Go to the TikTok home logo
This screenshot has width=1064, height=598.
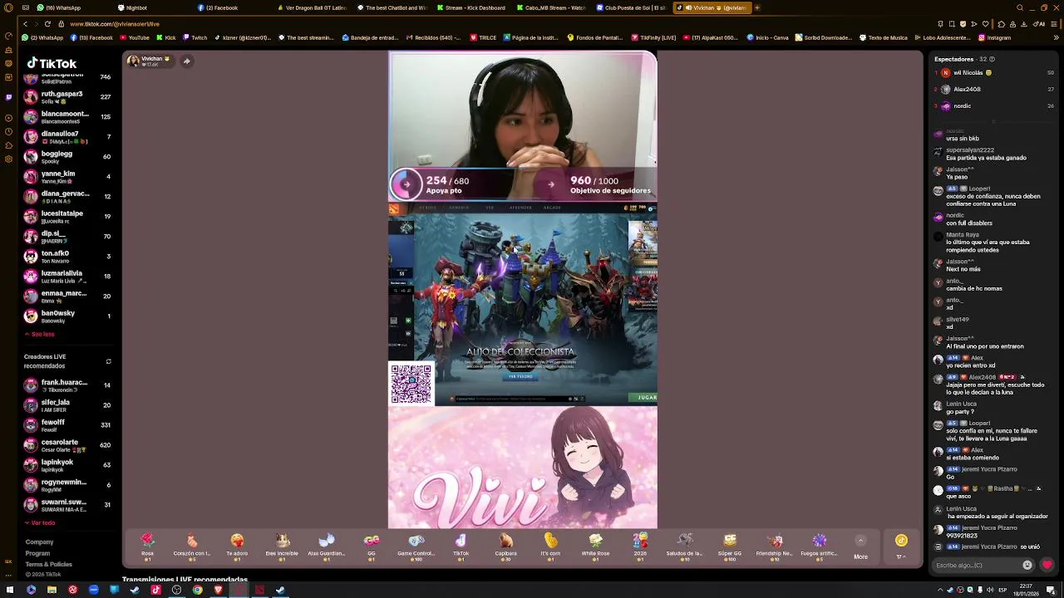(52, 63)
